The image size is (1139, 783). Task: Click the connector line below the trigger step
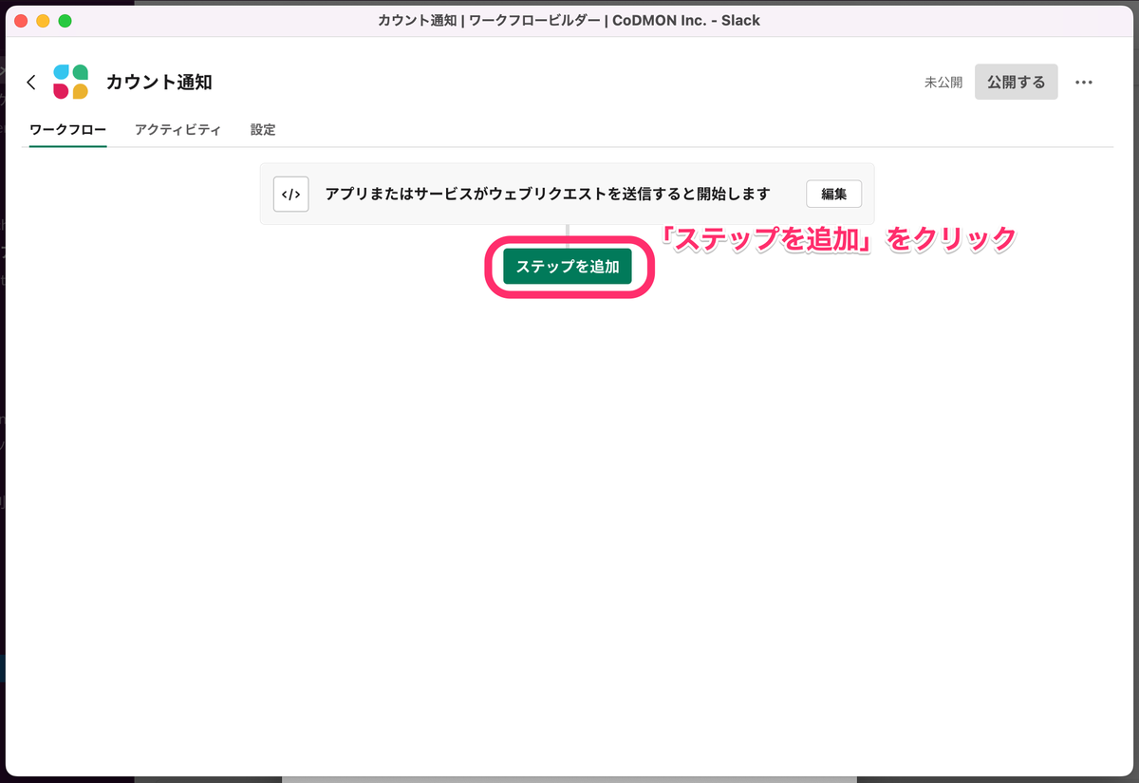pos(568,230)
